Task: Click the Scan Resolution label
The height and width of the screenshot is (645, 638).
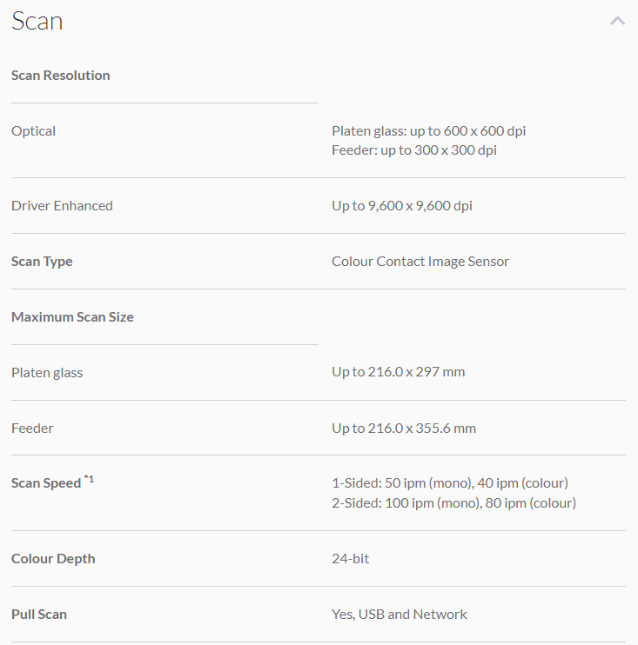Action: coord(61,76)
